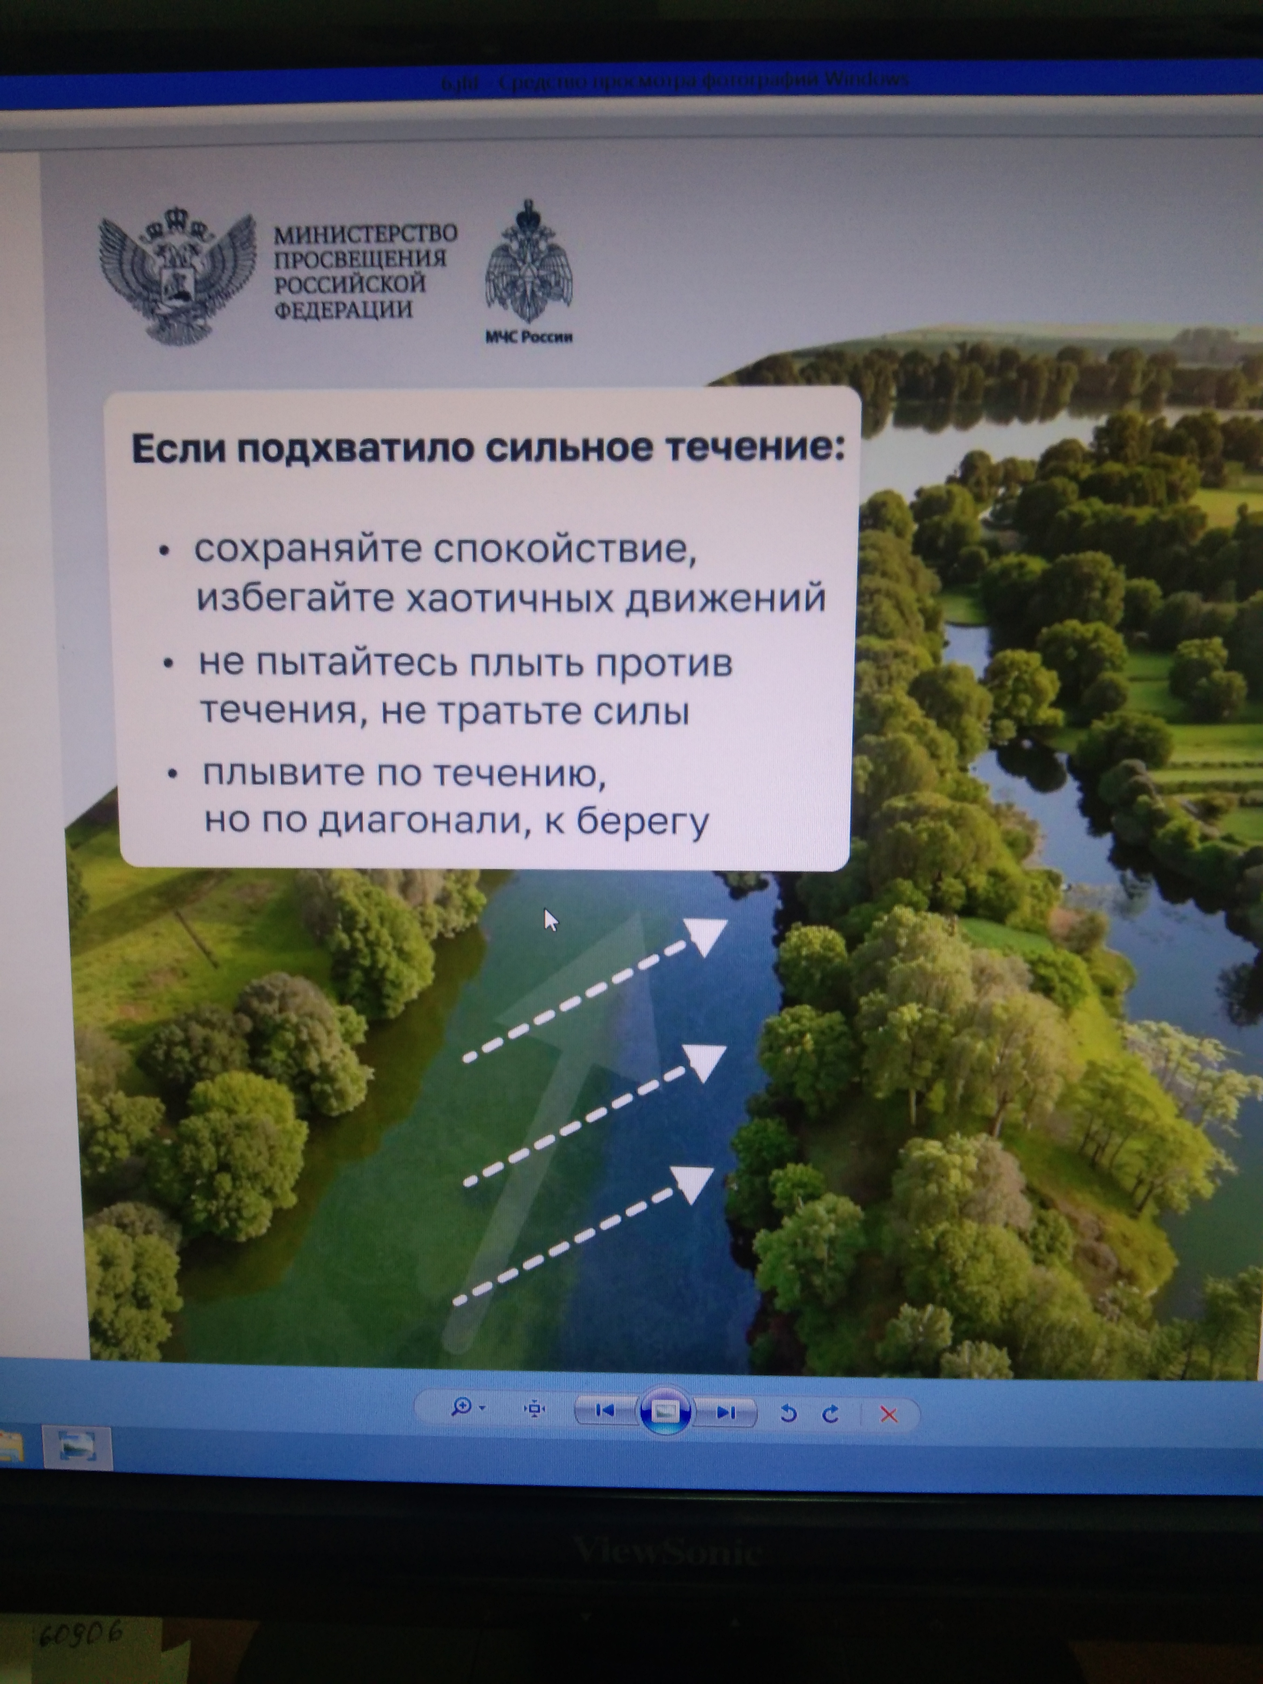Fit the photo to the window

click(535, 1409)
